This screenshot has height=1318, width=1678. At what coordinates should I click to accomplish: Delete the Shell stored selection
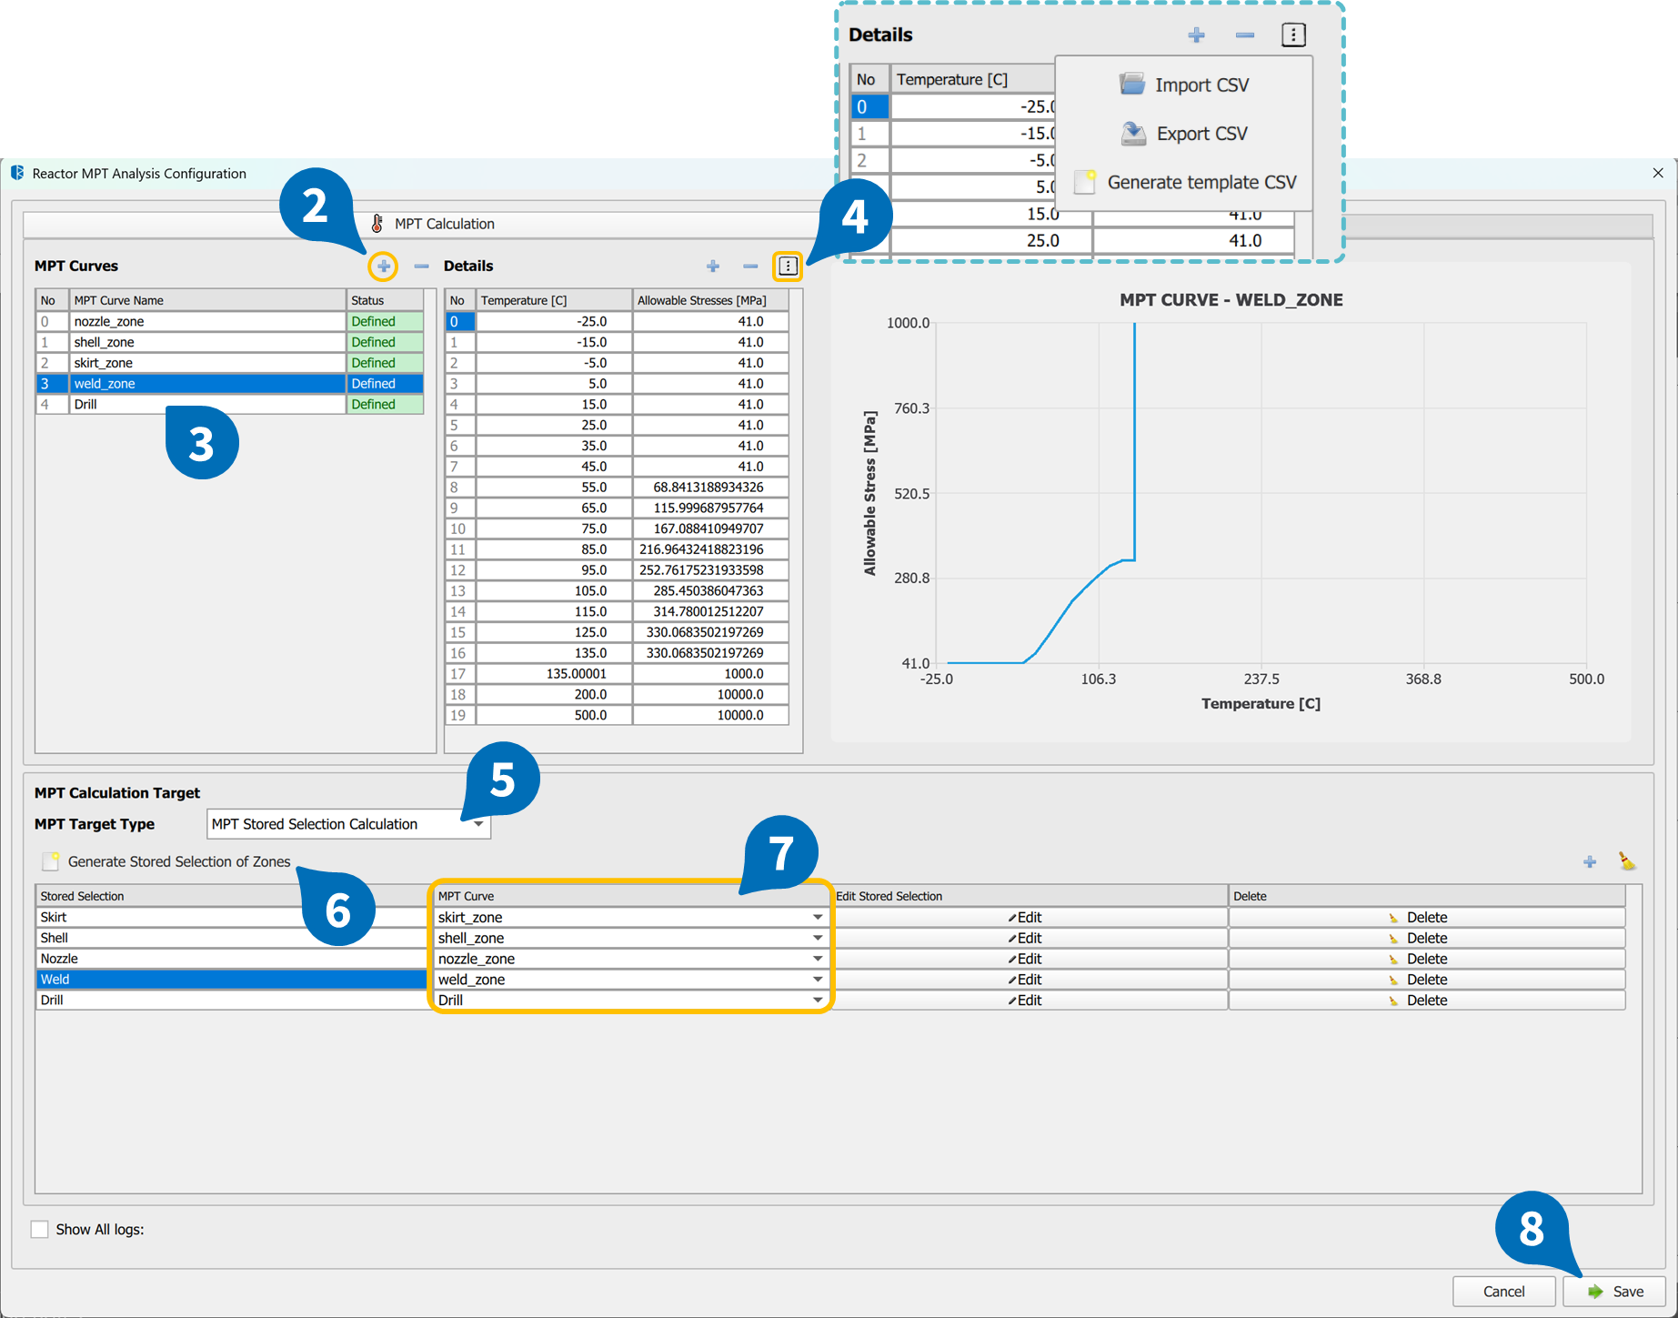1426,938
